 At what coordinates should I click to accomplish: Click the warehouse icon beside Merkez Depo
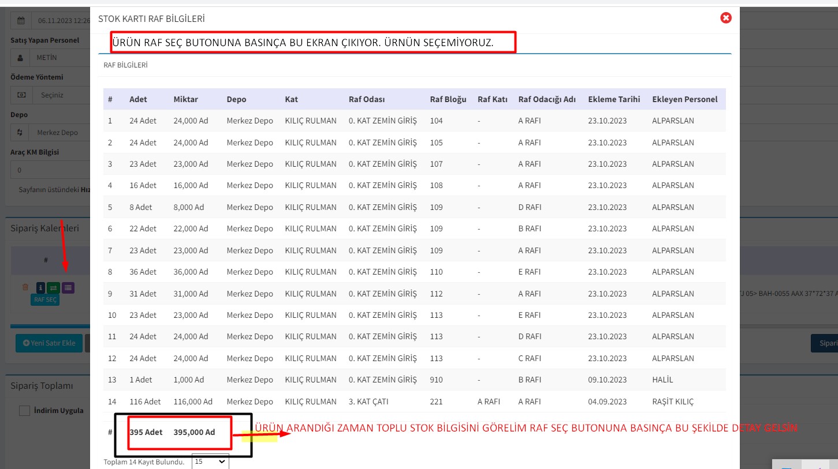pyautogui.click(x=21, y=133)
